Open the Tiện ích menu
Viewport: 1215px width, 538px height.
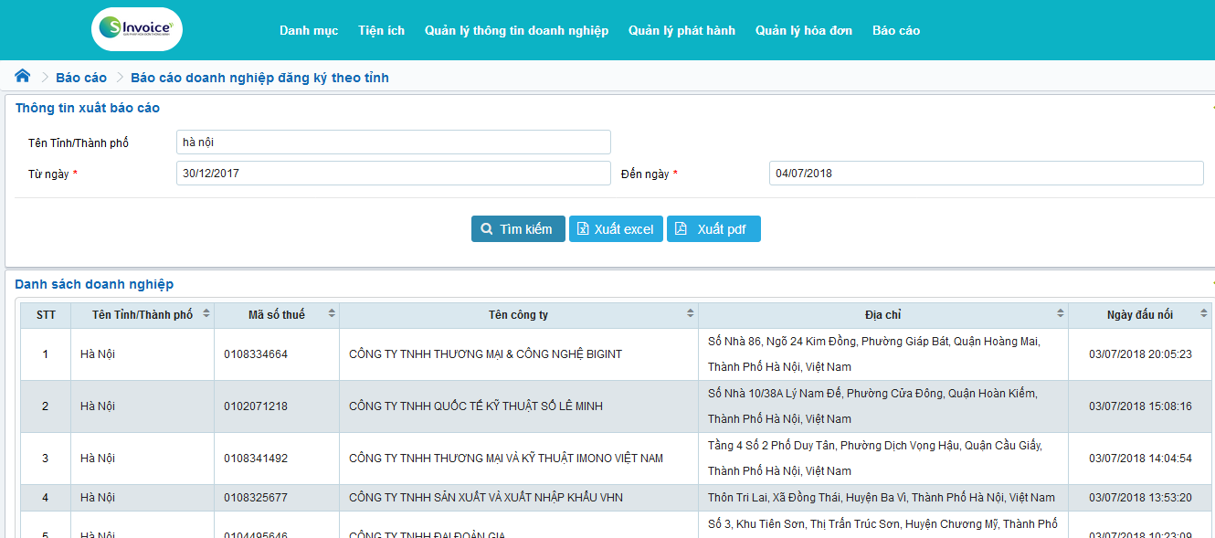click(x=382, y=31)
